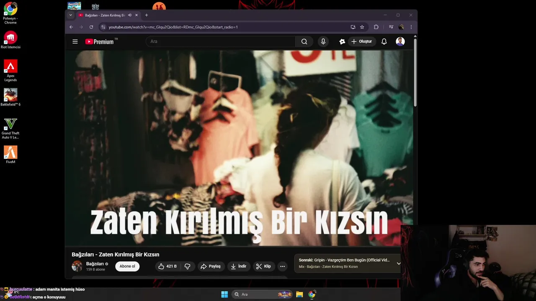Click the video player to pause
The width and height of the screenshot is (536, 301).
coord(239,148)
